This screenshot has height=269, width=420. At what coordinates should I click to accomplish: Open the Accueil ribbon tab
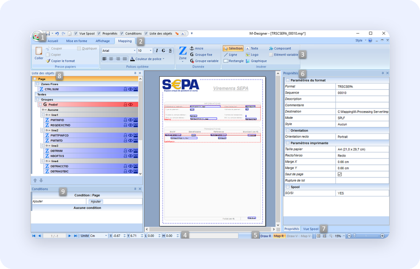(53, 41)
